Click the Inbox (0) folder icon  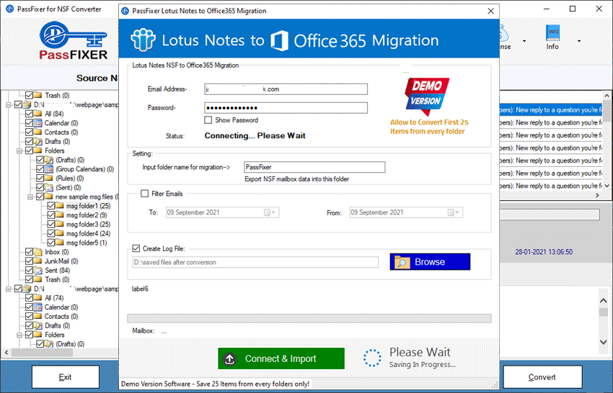point(38,252)
